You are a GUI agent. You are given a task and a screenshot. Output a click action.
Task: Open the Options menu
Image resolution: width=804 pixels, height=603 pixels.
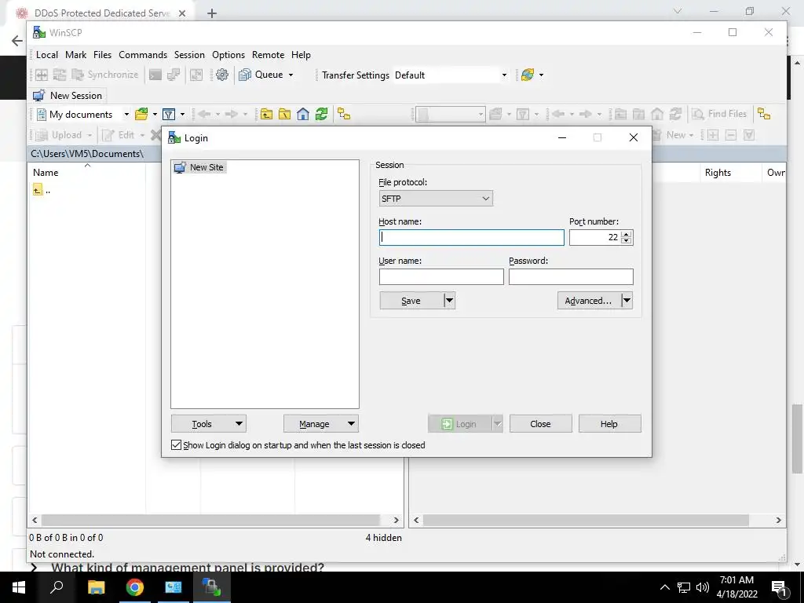[228, 55]
